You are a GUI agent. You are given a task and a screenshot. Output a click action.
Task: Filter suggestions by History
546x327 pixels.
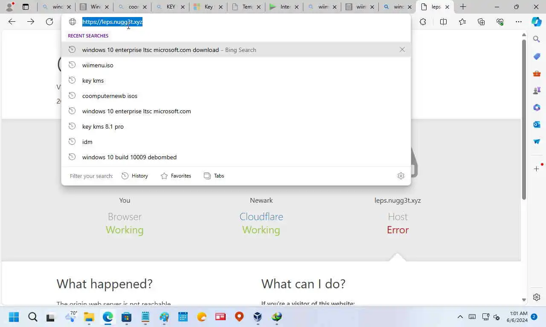point(135,176)
